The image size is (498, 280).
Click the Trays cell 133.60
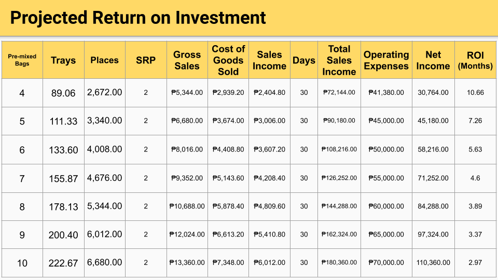[x=63, y=150]
